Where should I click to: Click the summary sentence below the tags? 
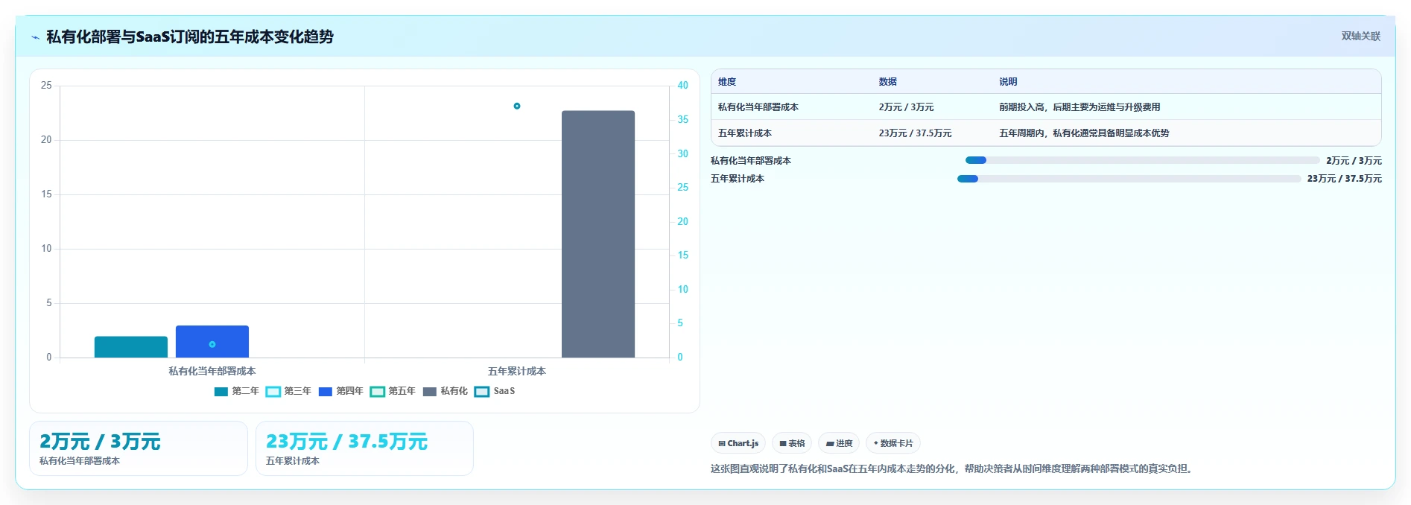click(953, 469)
